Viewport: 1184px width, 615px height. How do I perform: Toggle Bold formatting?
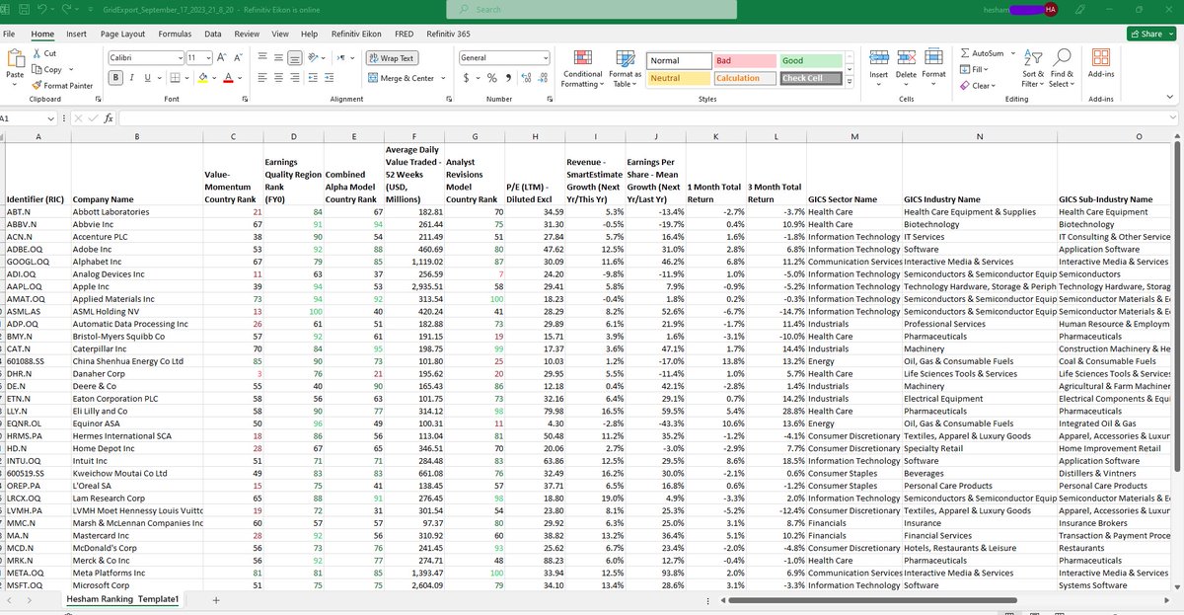point(116,78)
